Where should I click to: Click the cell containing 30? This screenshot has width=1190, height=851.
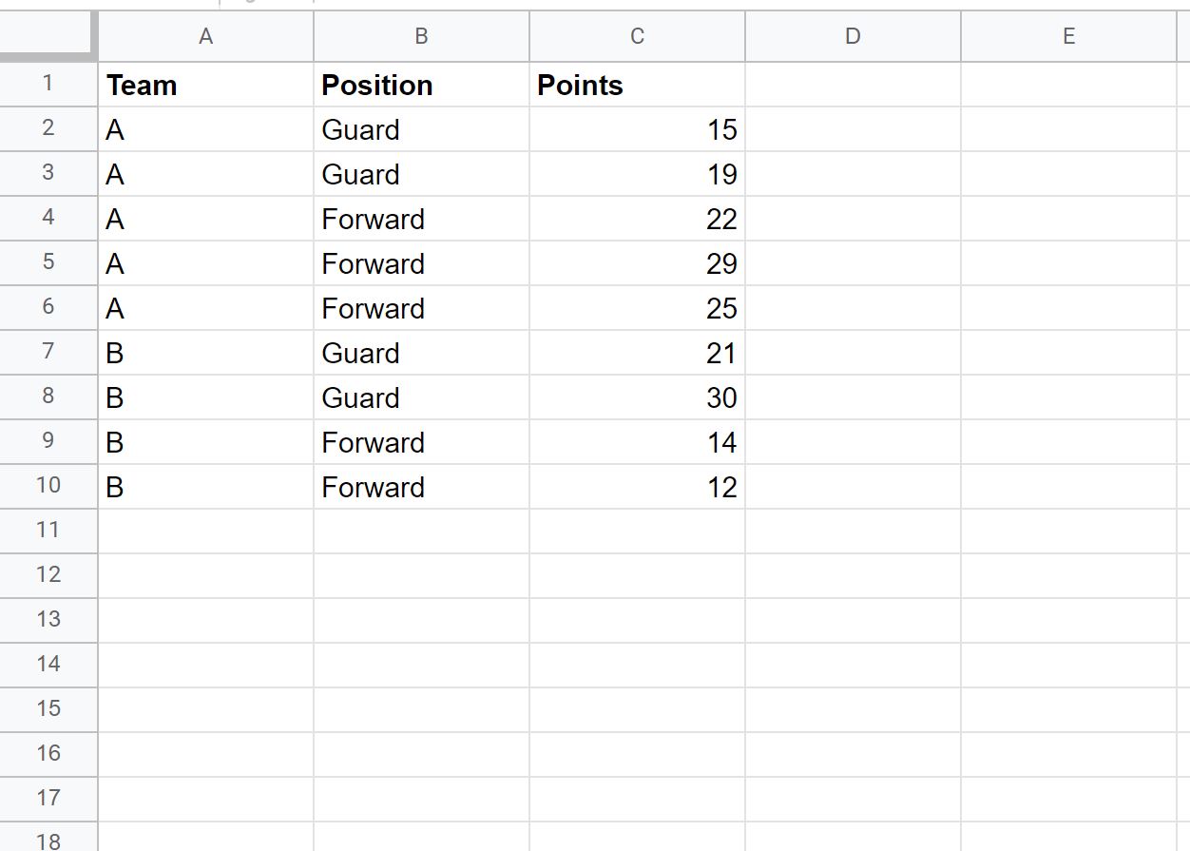pyautogui.click(x=637, y=397)
